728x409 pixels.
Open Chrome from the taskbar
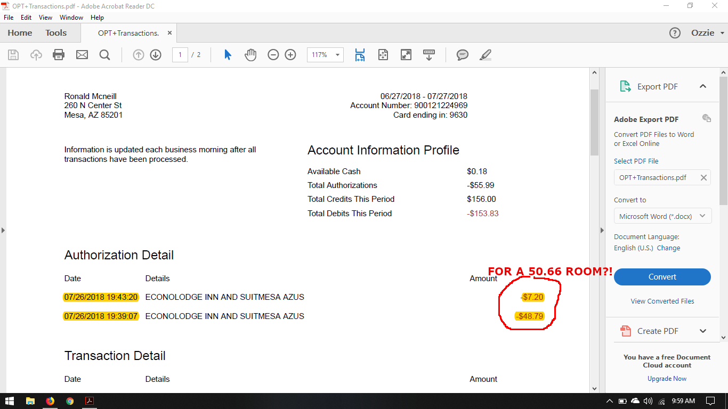69,401
